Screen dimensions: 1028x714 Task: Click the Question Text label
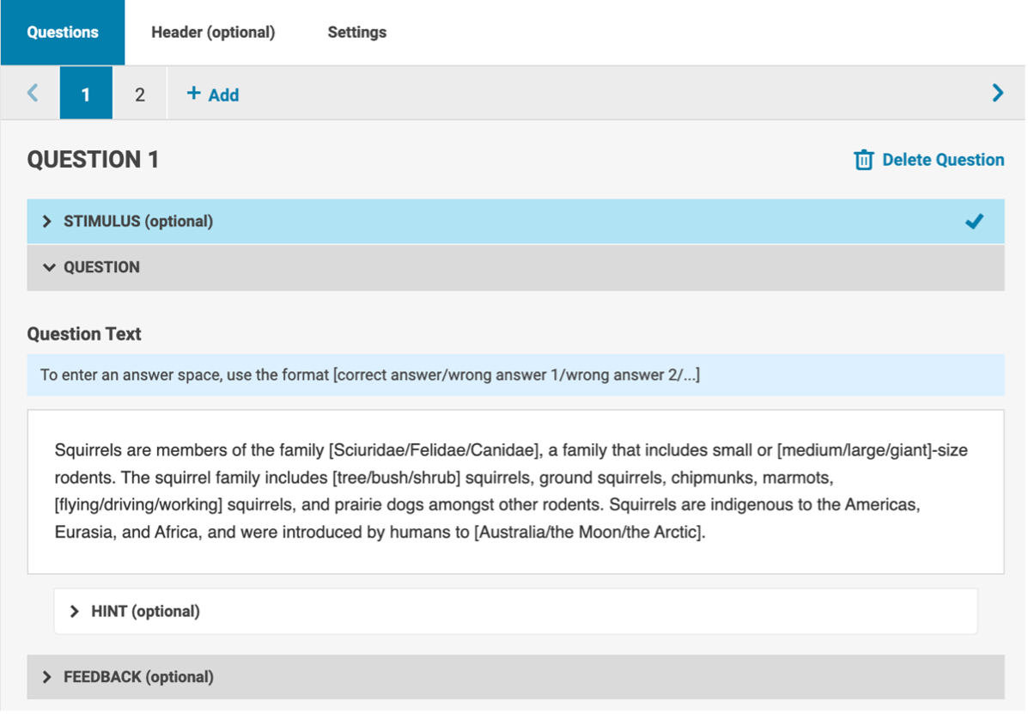coord(84,333)
